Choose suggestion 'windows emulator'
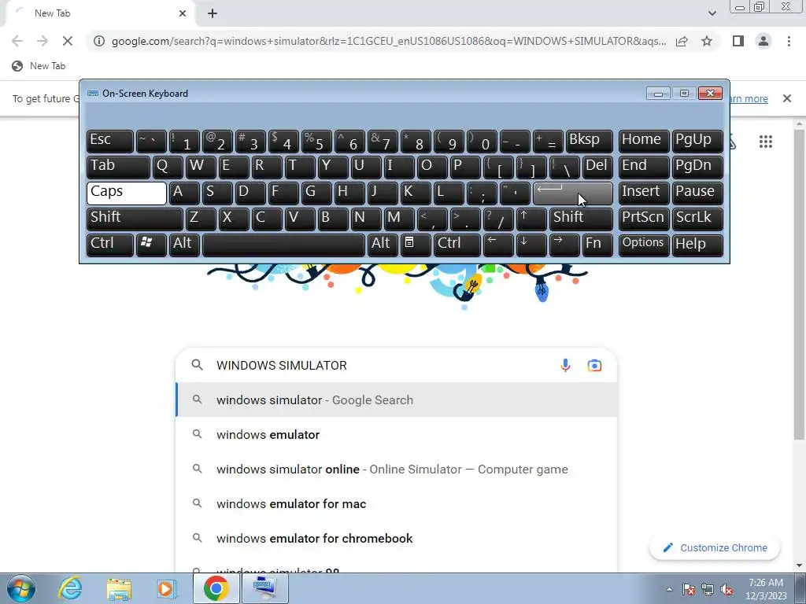 coord(397,434)
